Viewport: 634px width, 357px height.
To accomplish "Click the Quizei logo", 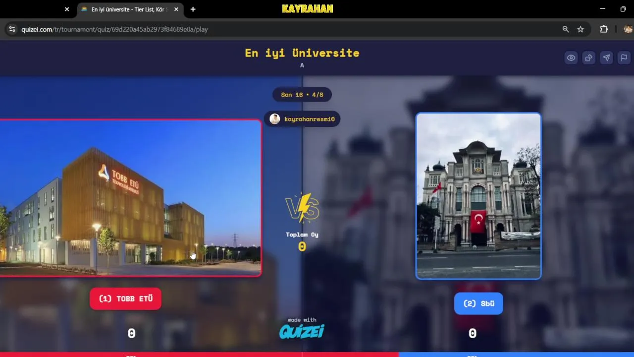I will [302, 332].
